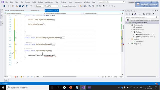Click the Find in Files toolbar icon
Image resolution: width=160 pixels, height=90 pixels.
tap(80, 6)
